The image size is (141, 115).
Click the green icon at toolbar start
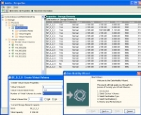3,11
